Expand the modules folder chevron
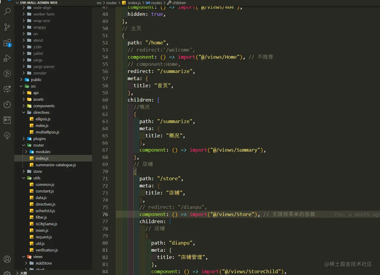This screenshot has width=380, height=275. click(26, 152)
